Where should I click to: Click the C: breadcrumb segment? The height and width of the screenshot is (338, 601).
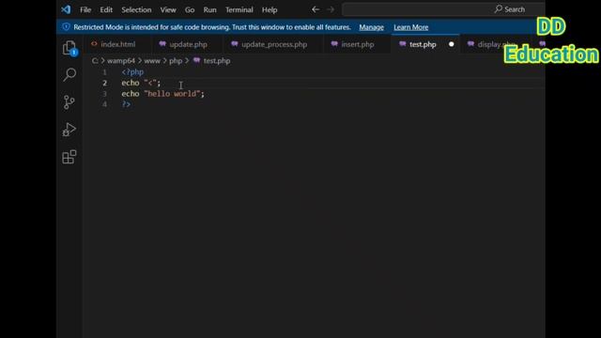pyautogui.click(x=95, y=61)
